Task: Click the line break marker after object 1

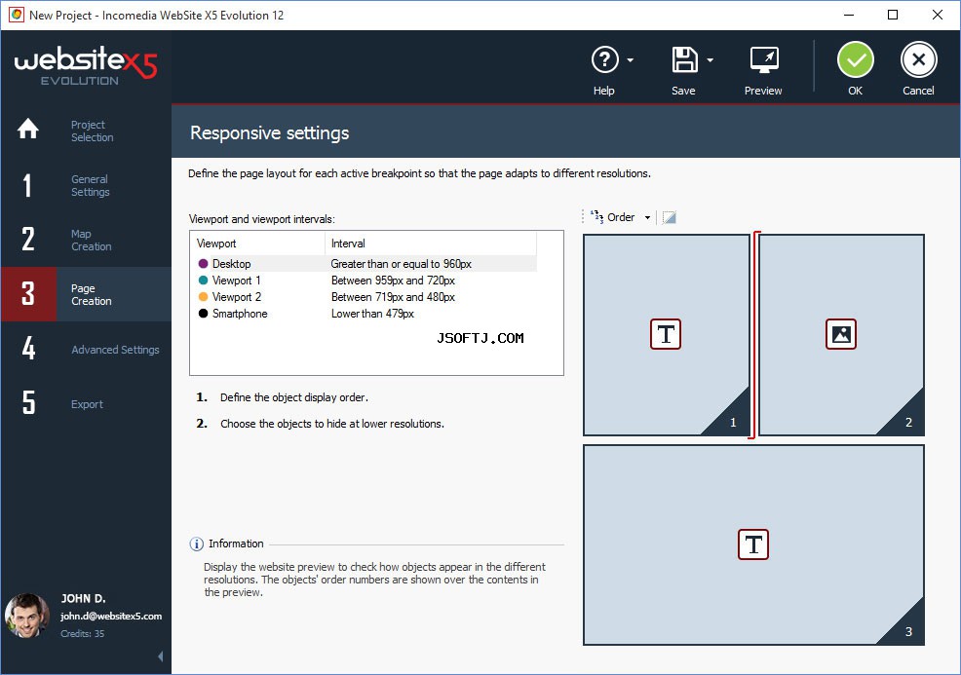Action: pyautogui.click(x=753, y=334)
